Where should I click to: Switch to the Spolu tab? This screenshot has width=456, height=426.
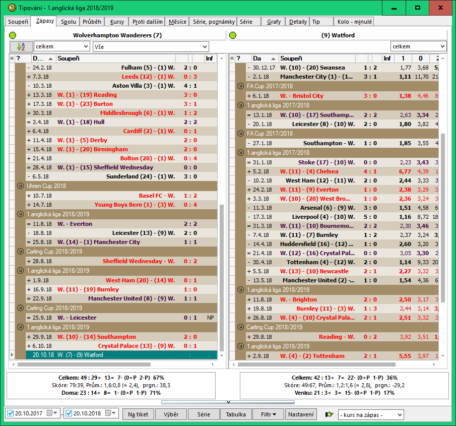tap(69, 22)
